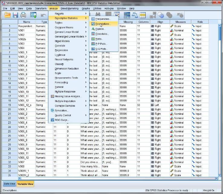Screen dimensions: 223x194
Task: Click the Split File toolbar icon
Action: (127, 15)
